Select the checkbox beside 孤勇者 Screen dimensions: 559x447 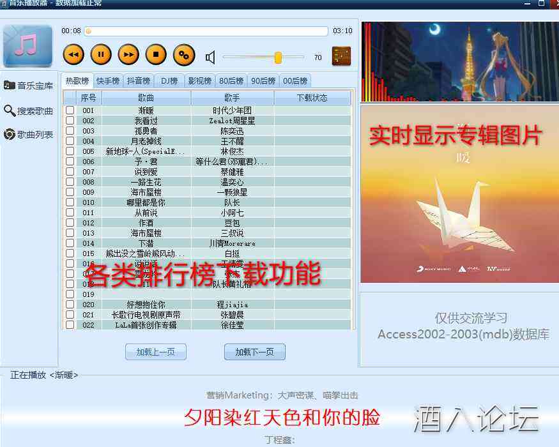click(69, 130)
